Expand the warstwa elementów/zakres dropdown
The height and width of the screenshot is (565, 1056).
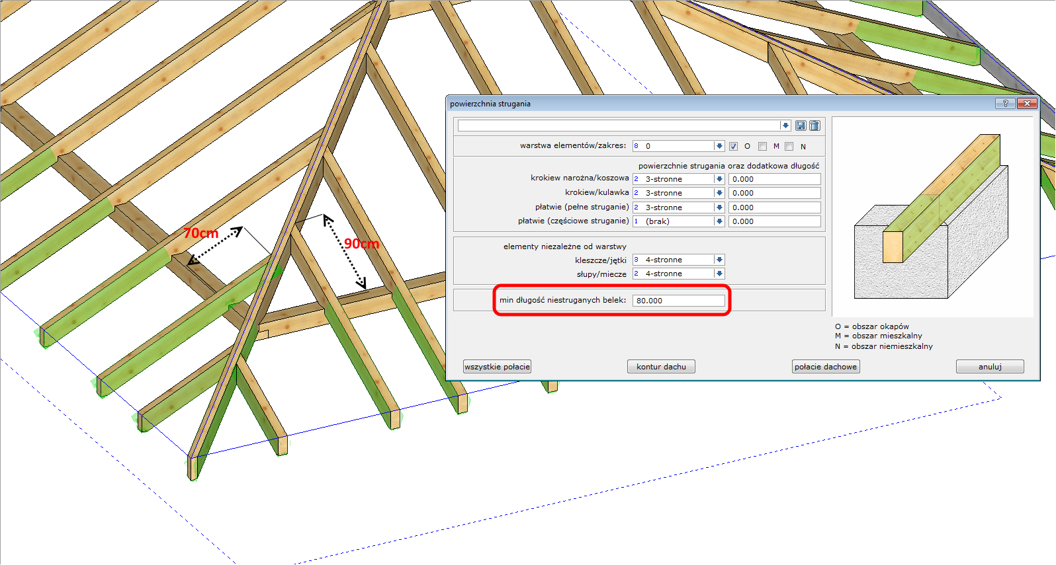click(719, 146)
